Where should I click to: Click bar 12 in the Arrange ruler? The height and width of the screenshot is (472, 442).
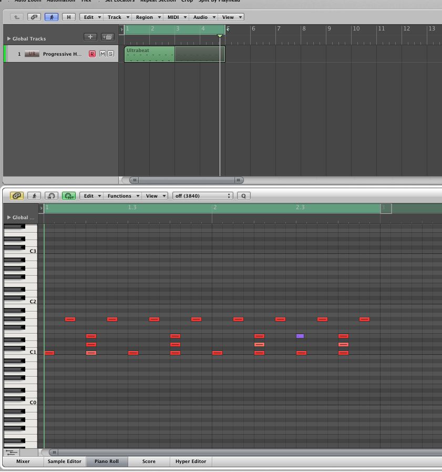[x=406, y=28]
